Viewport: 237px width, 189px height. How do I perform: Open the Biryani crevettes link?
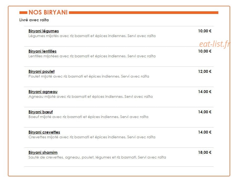click(44, 132)
